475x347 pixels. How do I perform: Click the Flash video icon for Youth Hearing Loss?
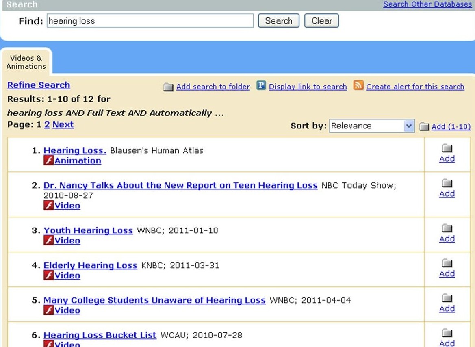click(x=48, y=241)
